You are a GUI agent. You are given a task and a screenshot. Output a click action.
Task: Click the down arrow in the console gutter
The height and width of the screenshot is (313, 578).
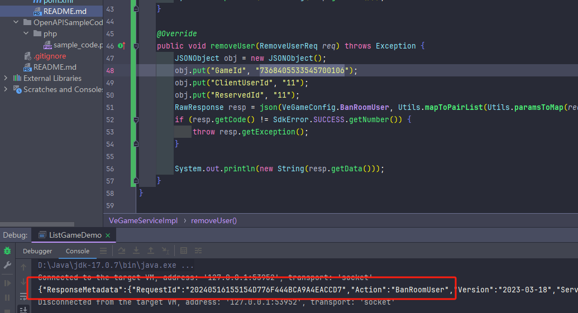[x=23, y=282]
